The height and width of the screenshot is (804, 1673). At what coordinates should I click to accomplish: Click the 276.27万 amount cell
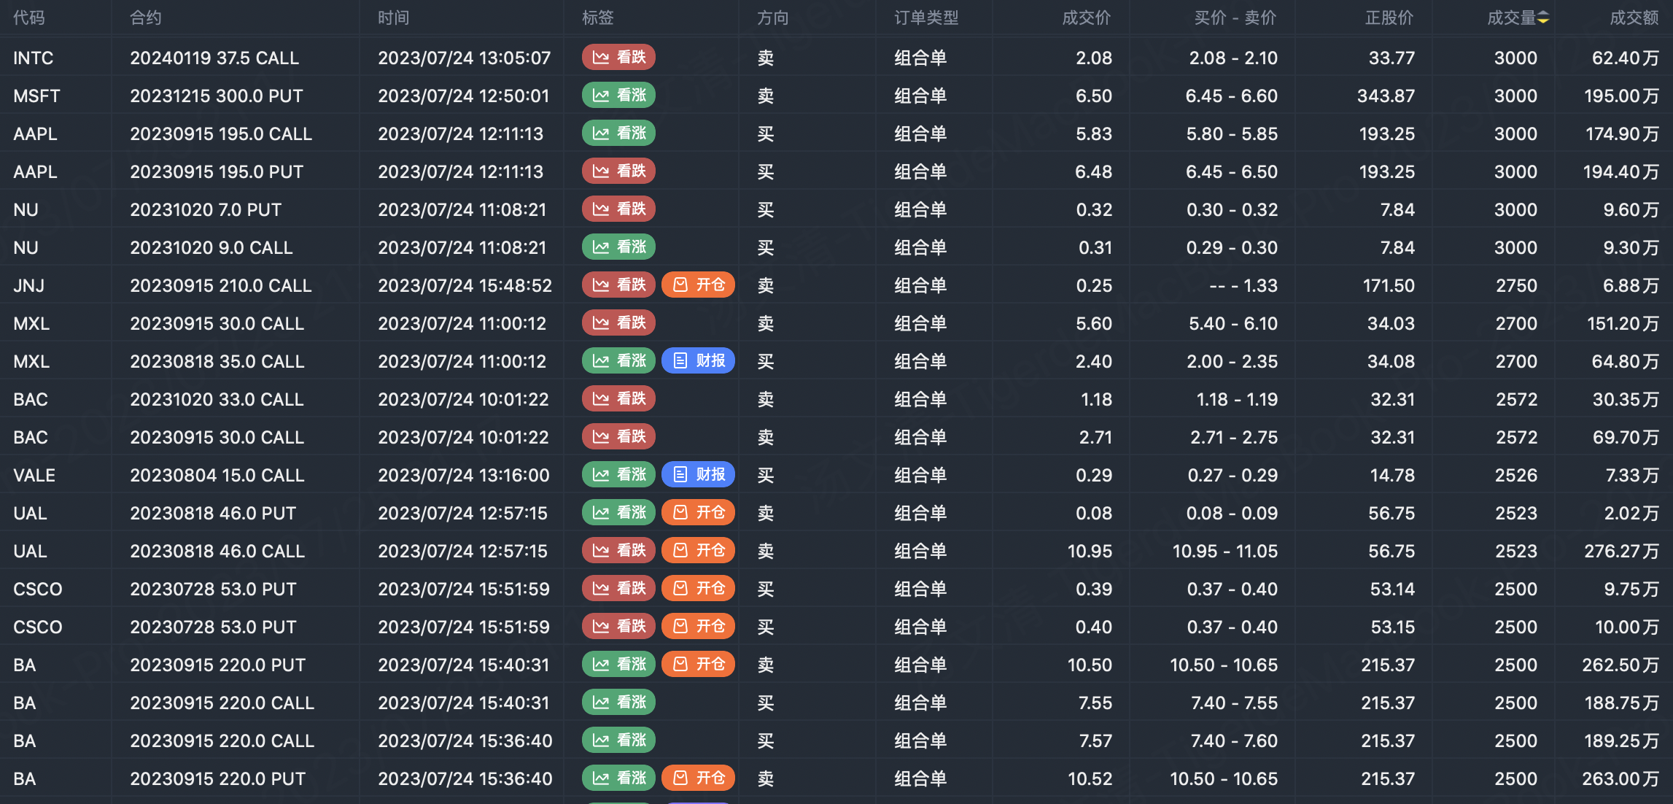click(1622, 551)
